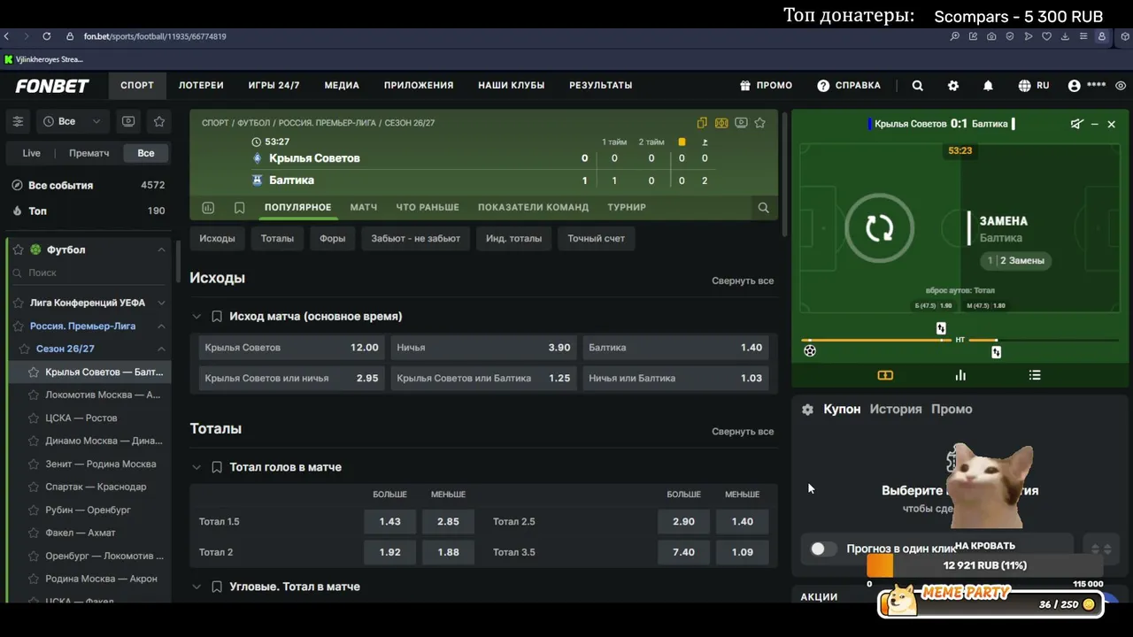Select pitch view icon in match tracker
The image size is (1133, 637).
pos(885,375)
